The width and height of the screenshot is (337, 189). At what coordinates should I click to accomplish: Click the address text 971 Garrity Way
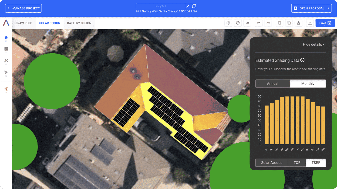(x=166, y=12)
